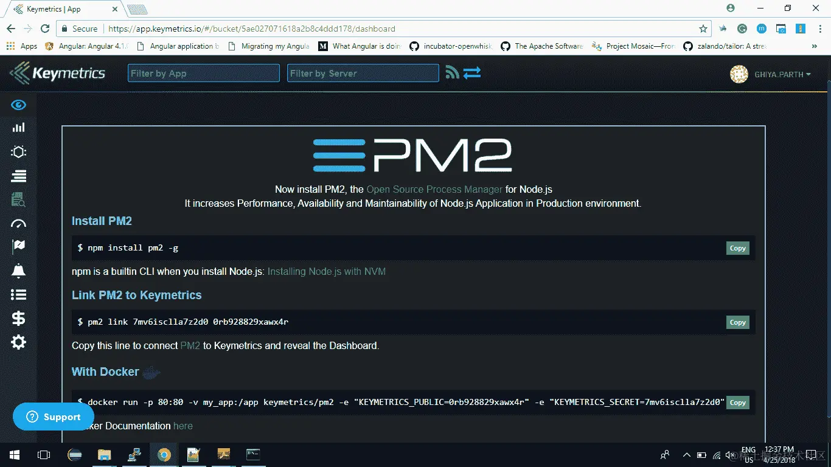Open the What Angular is doing bookmark

click(x=360, y=46)
